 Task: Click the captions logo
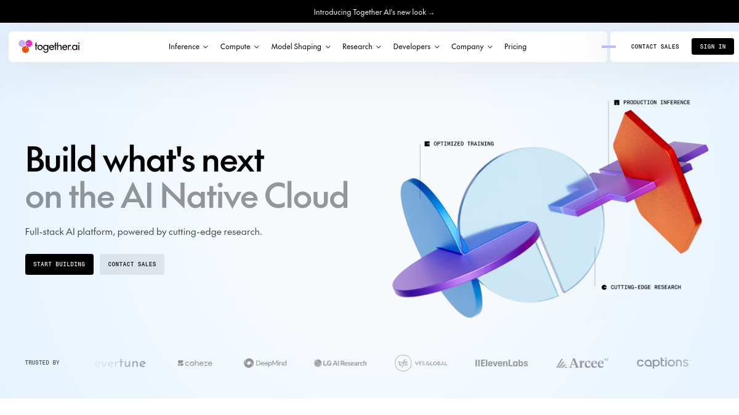point(664,363)
